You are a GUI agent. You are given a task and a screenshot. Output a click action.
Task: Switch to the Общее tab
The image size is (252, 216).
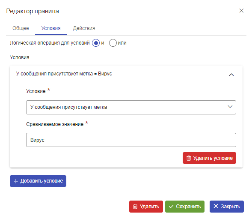[x=21, y=28]
